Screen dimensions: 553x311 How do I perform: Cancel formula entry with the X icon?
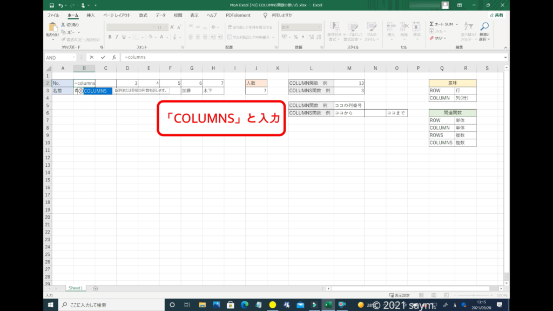coord(91,57)
